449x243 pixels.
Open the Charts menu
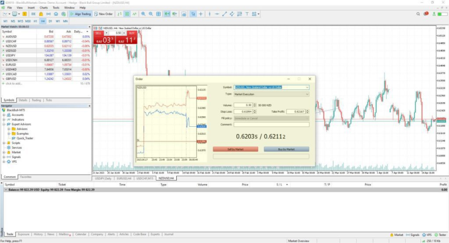pos(42,7)
